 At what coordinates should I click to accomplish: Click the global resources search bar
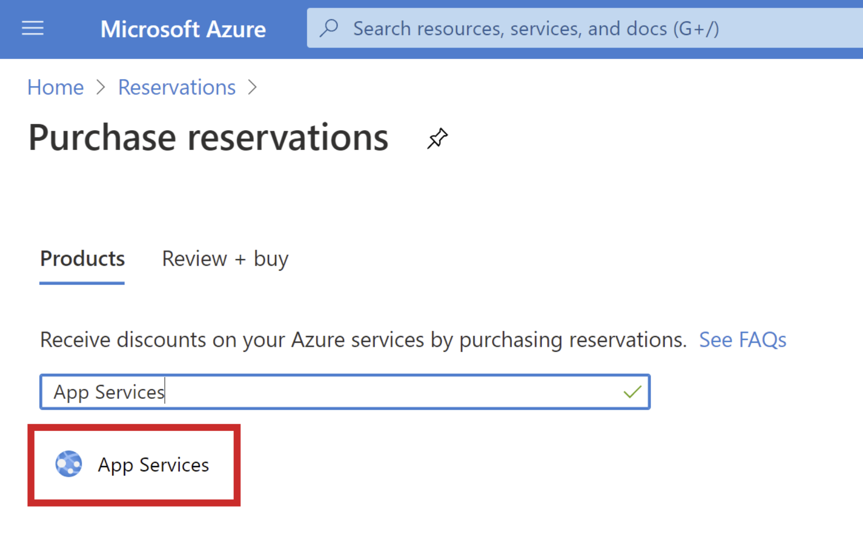pyautogui.click(x=528, y=28)
